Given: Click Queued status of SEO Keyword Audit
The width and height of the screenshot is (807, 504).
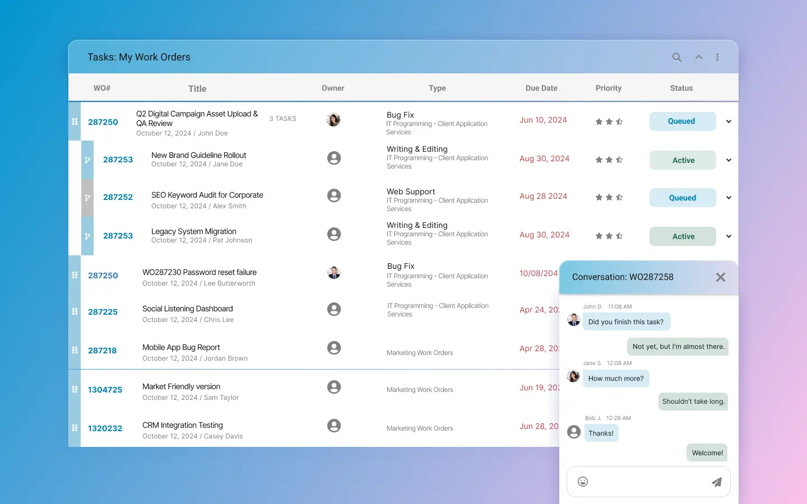Looking at the screenshot, I should pos(683,198).
